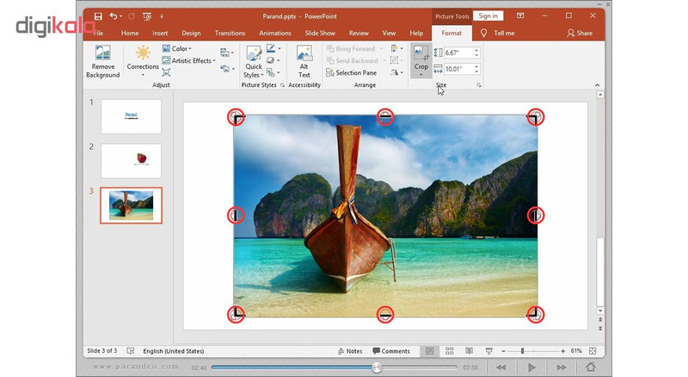The width and height of the screenshot is (688, 377).
Task: Open the Align objects menu
Action: coord(396,49)
